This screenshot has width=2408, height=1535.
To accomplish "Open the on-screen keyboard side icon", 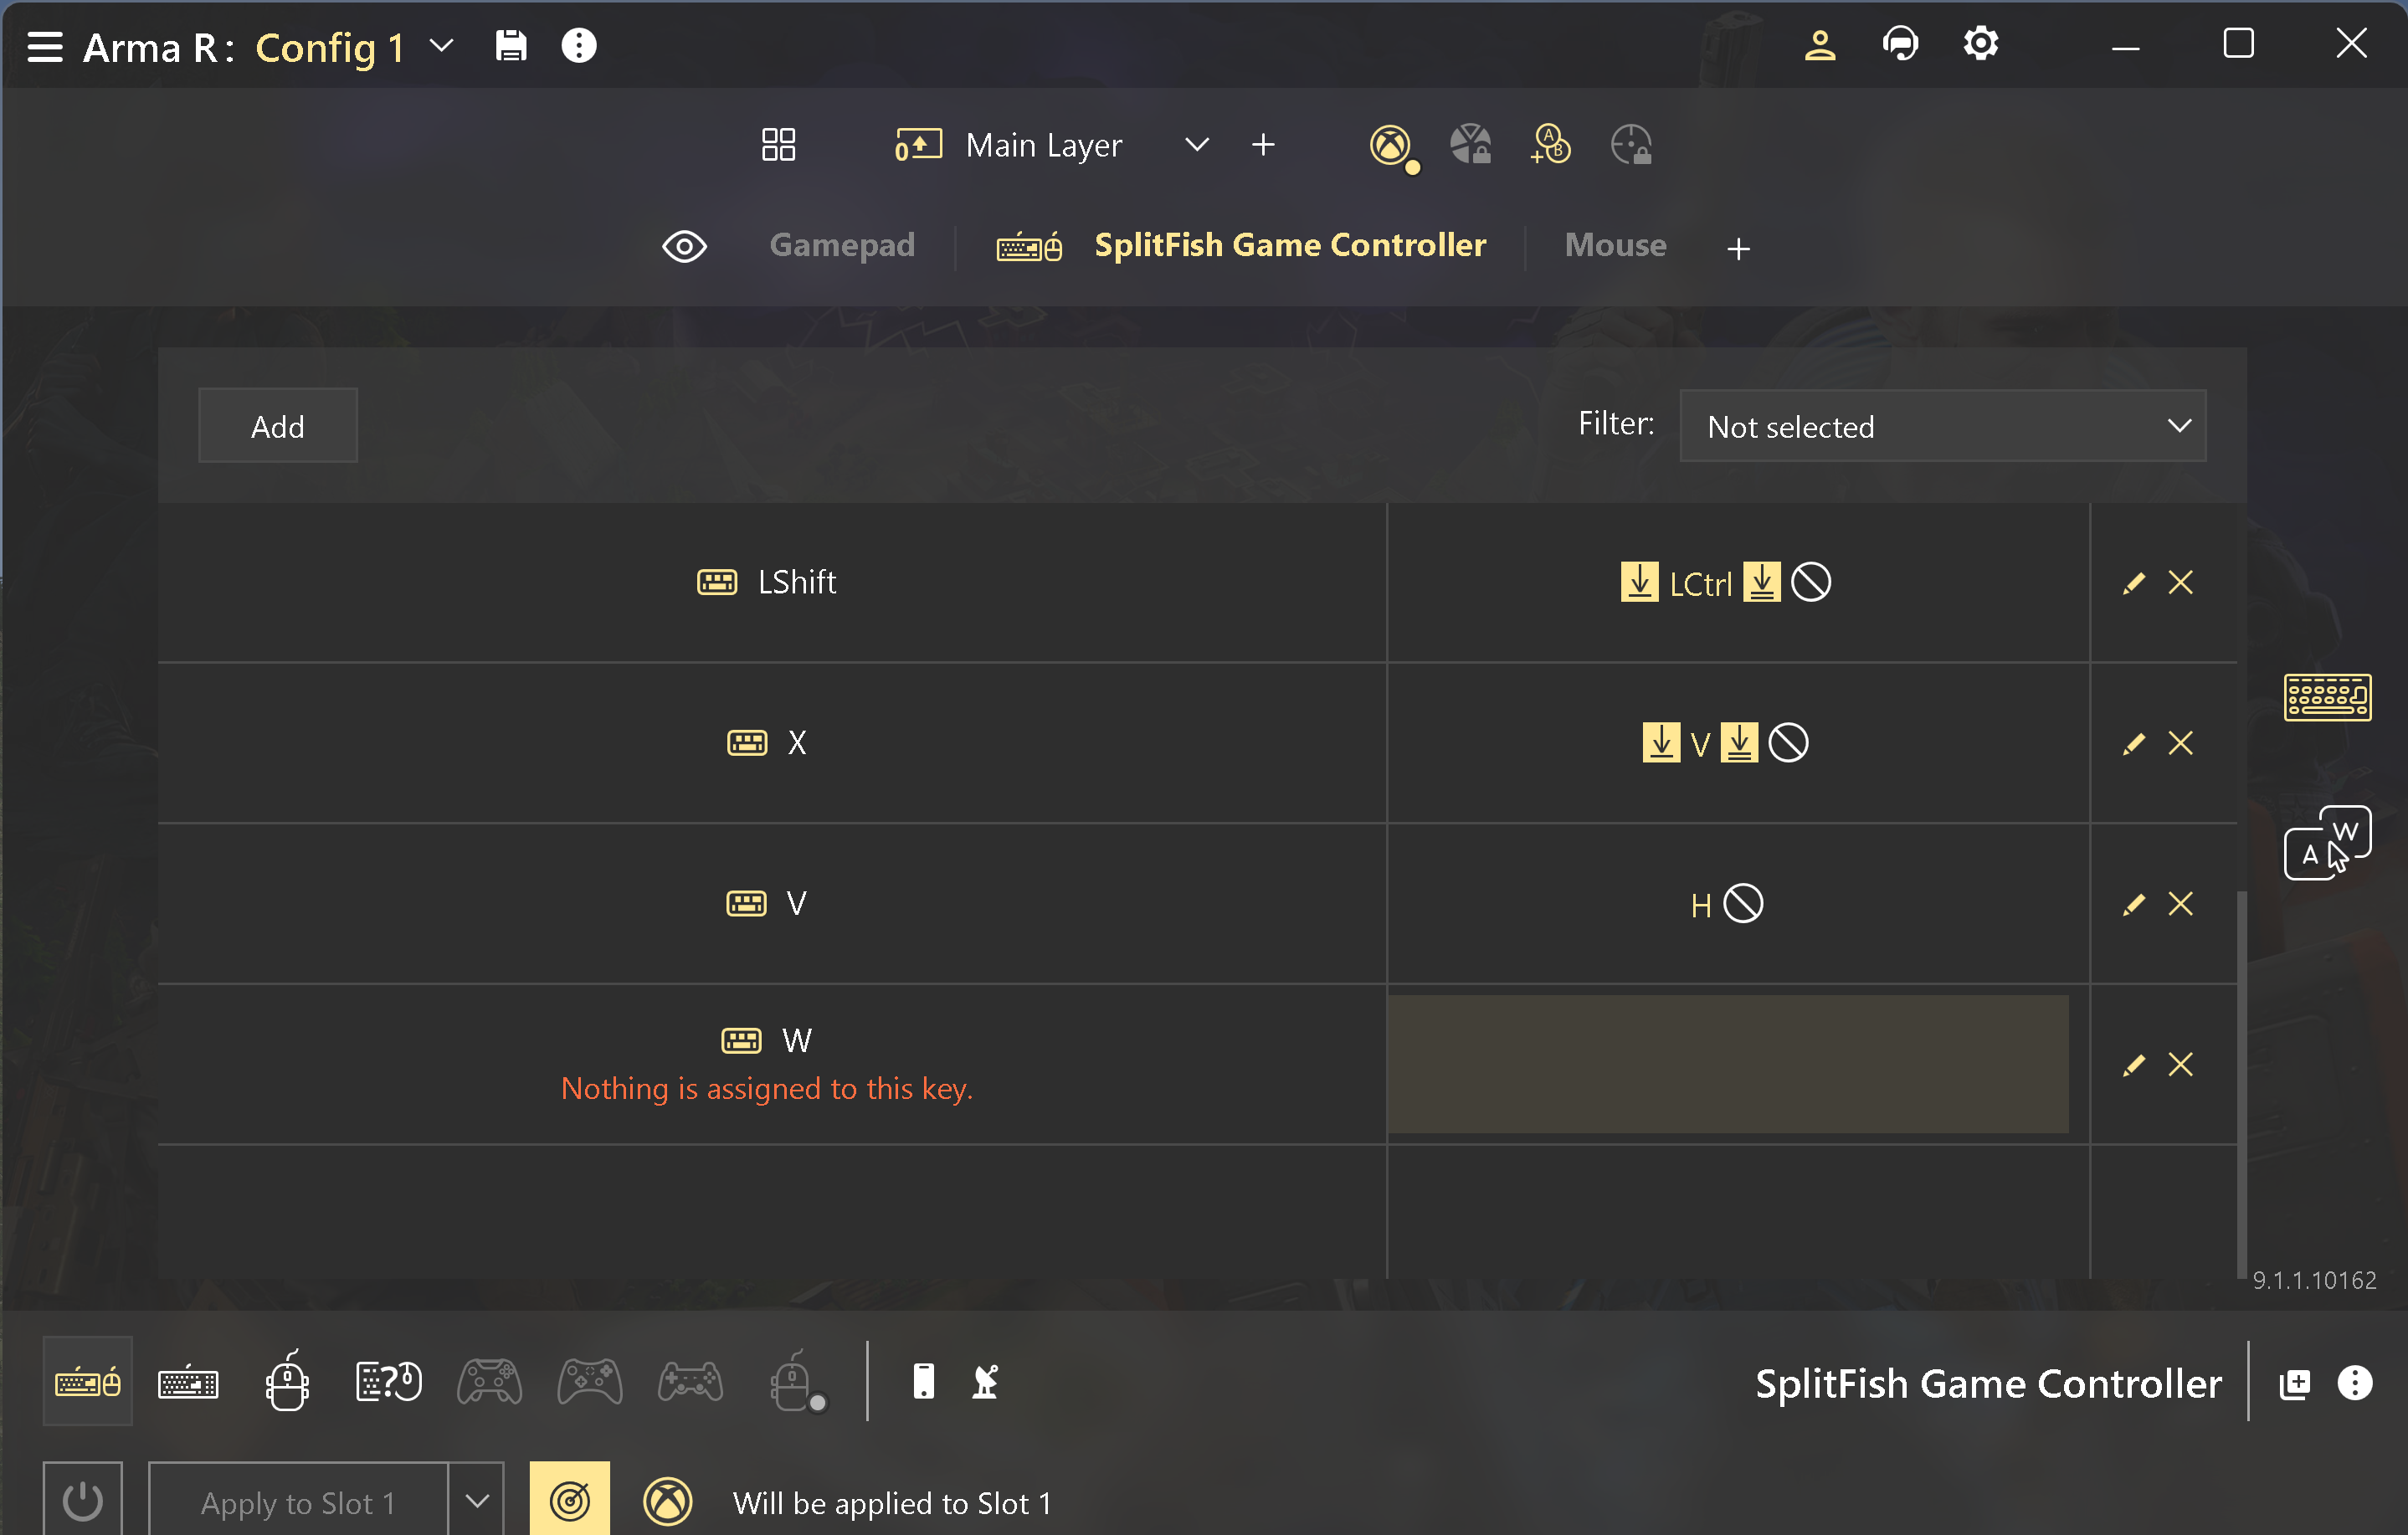I will point(2326,697).
